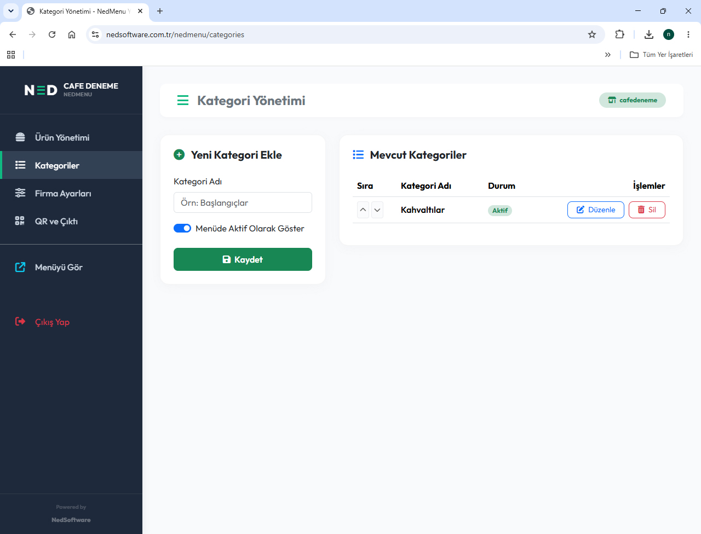Edit Kahvaltılar with the Düzenle button
Viewport: 701px width, 534px height.
[x=596, y=210]
